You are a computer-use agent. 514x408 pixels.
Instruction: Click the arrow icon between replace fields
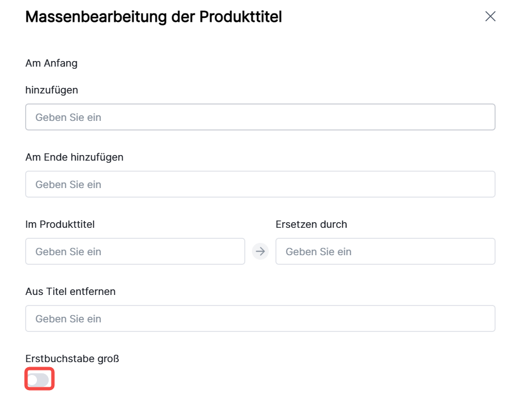tap(260, 251)
